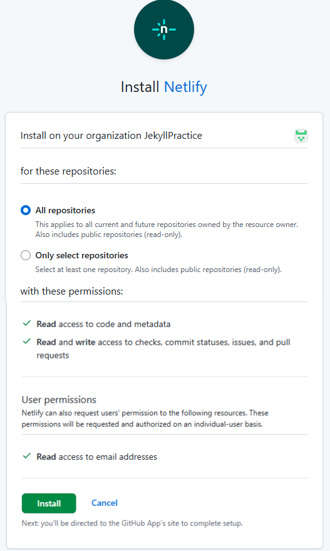Click "Read access to email addresses" text
Viewport: 330px width, 551px height.
[97, 457]
